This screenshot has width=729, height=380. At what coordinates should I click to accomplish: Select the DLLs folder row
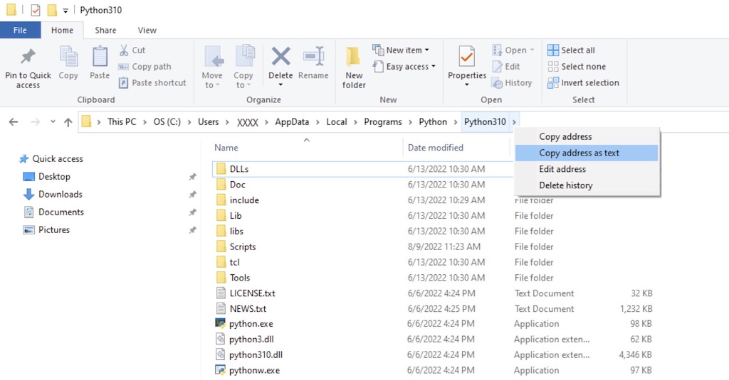(362, 169)
